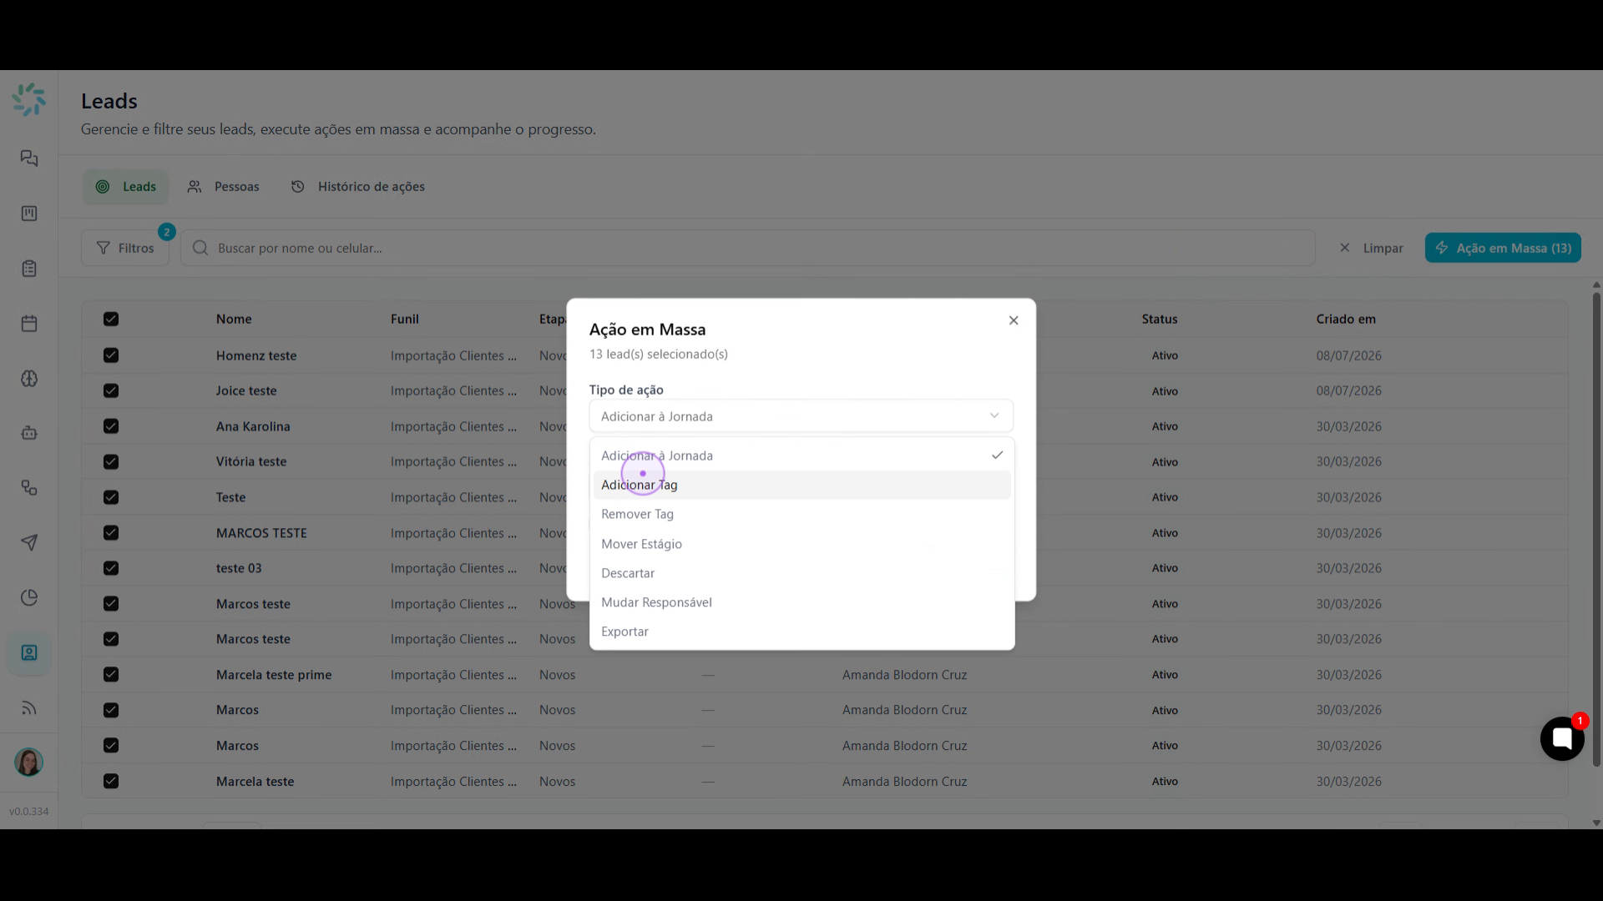Click the RSS feed icon in sidebar

29,708
